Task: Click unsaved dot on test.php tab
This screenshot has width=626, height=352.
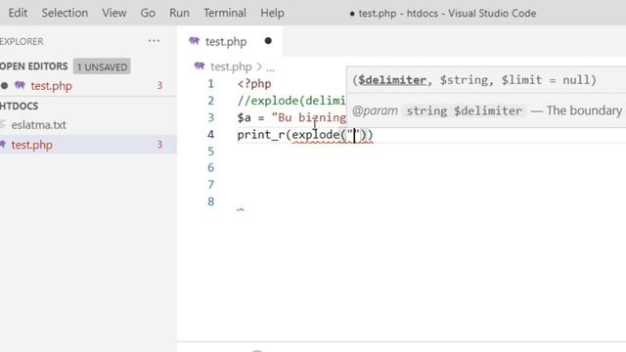Action: (268, 41)
